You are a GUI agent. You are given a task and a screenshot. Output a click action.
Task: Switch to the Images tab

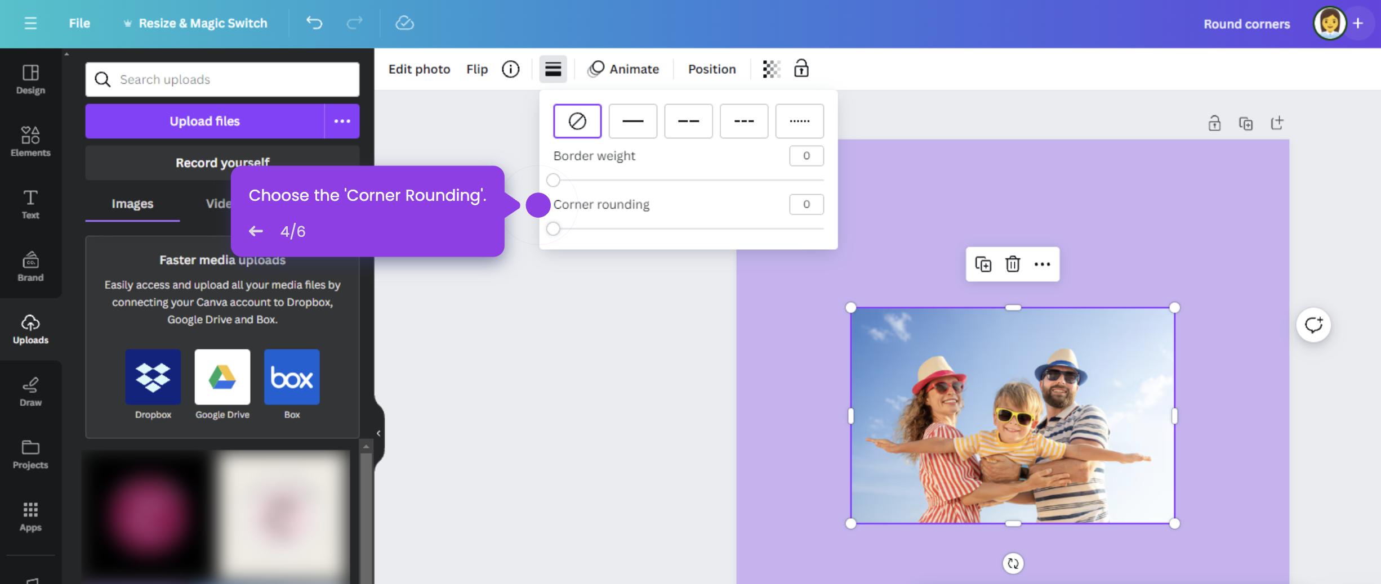[132, 204]
